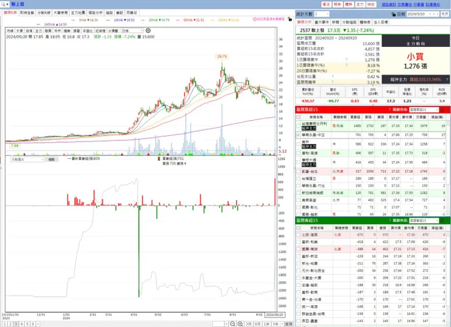Switch to the 即時走勢 tab

tap(27, 13)
